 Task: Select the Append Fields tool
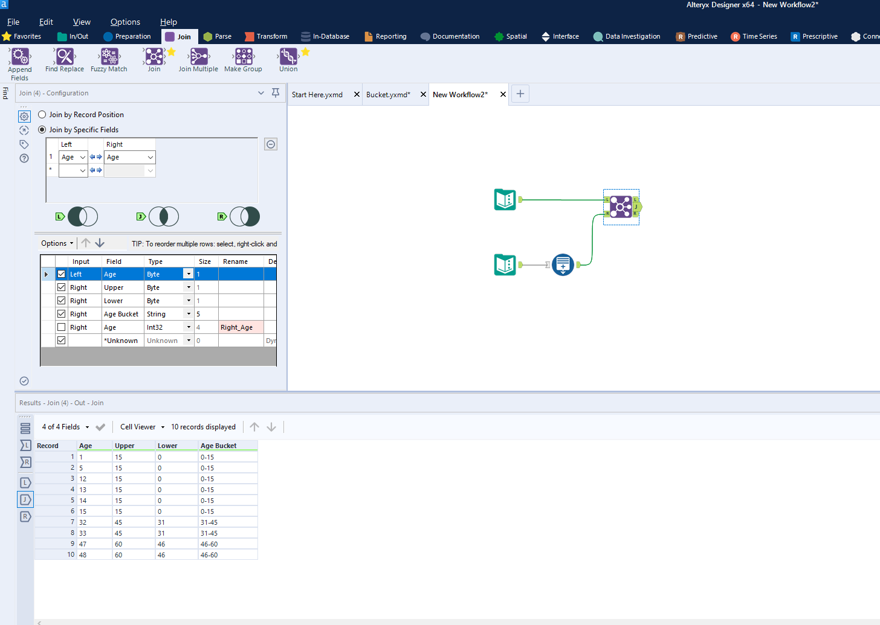click(x=19, y=60)
